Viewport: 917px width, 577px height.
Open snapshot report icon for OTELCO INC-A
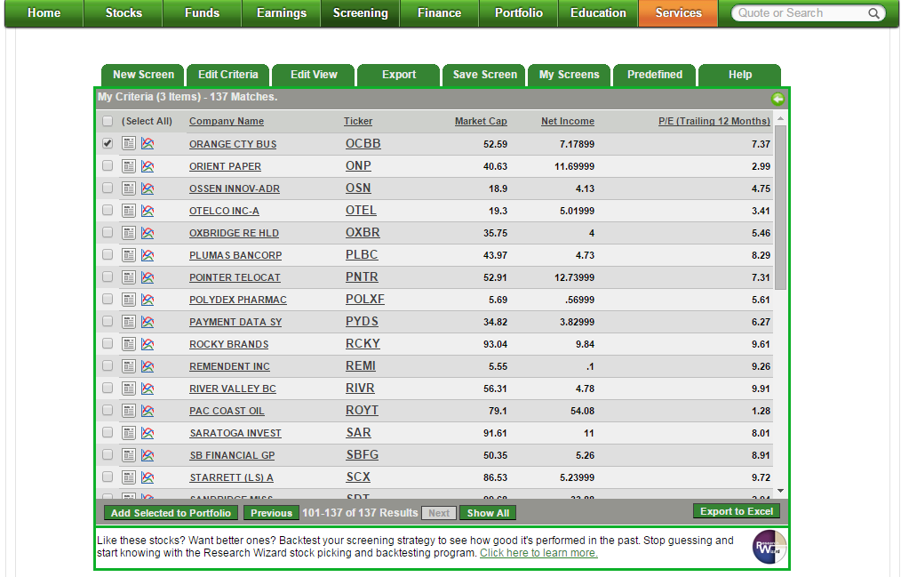[x=129, y=210]
